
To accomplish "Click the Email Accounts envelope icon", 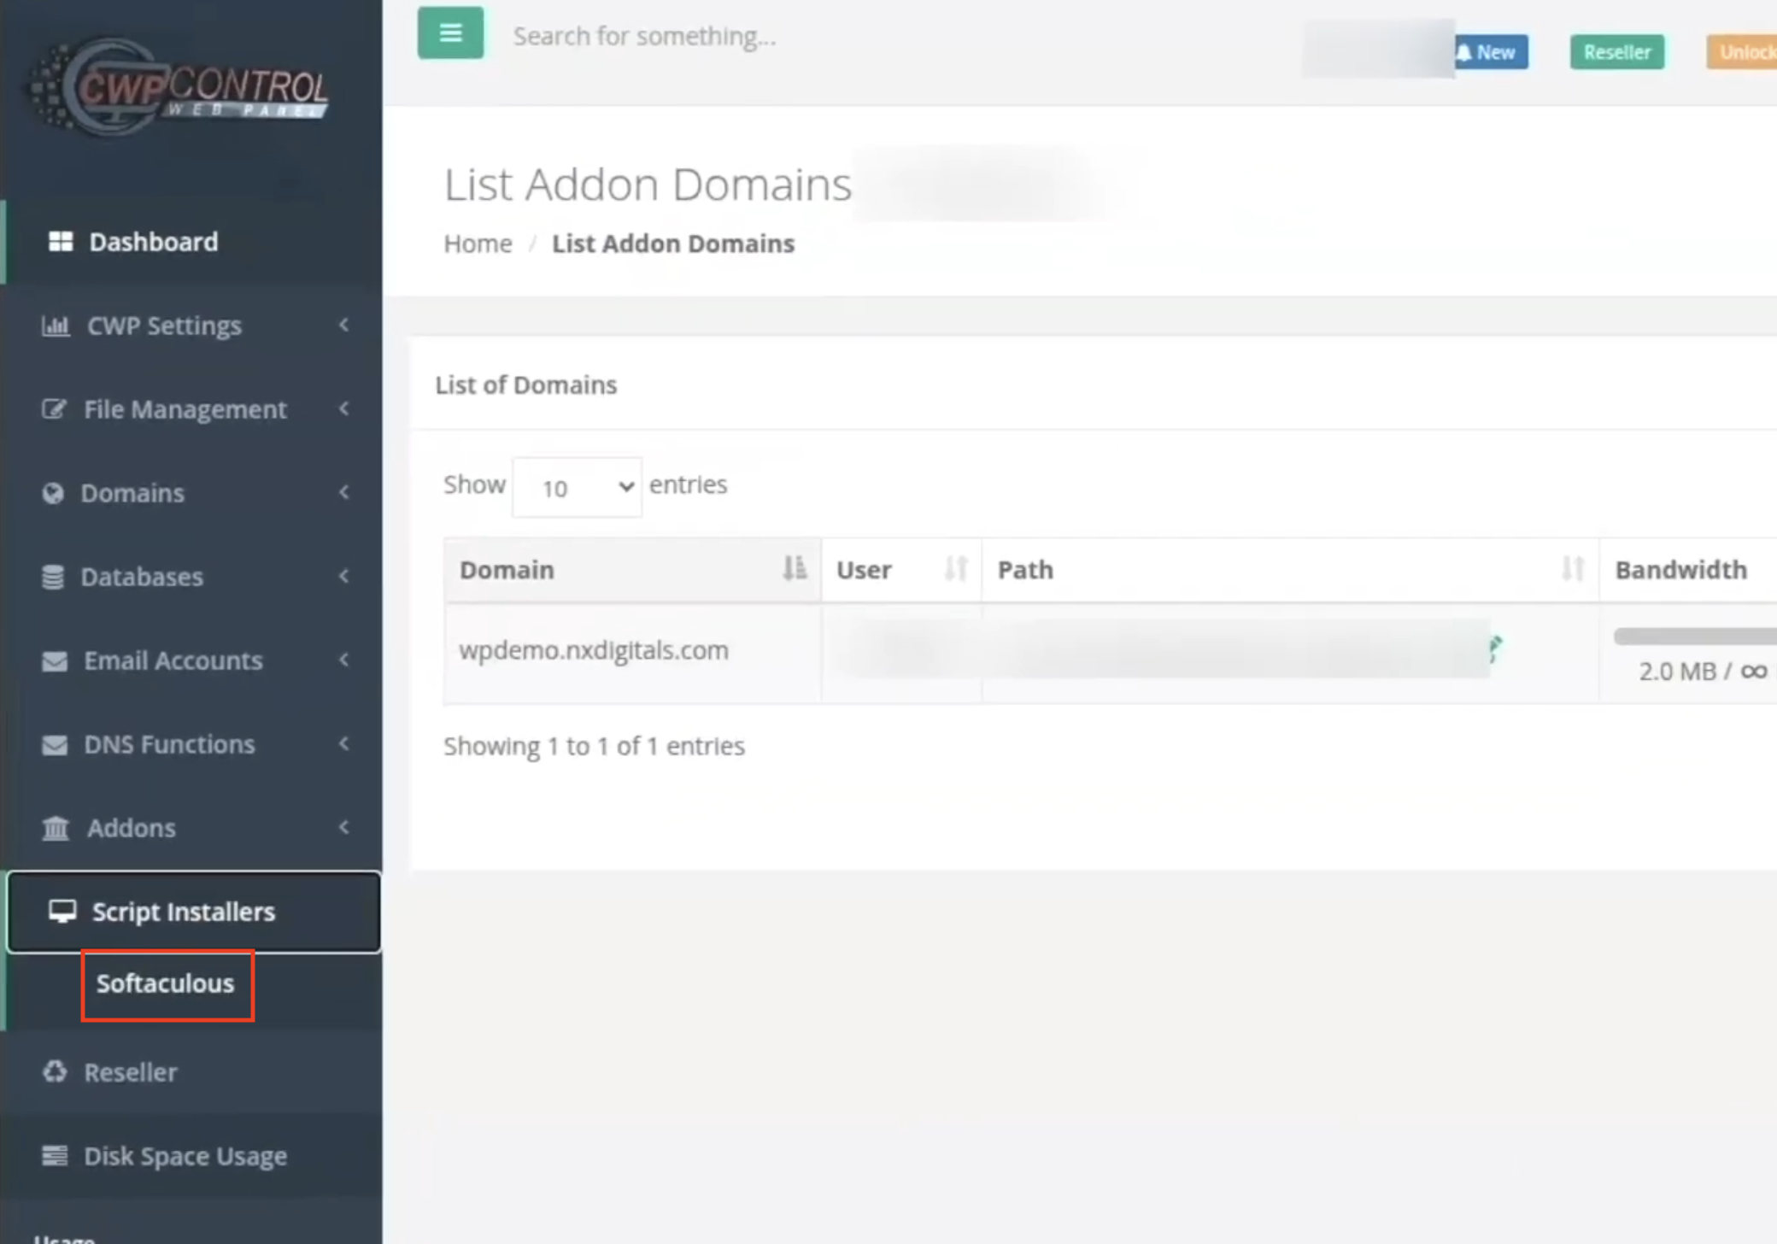I will [55, 660].
